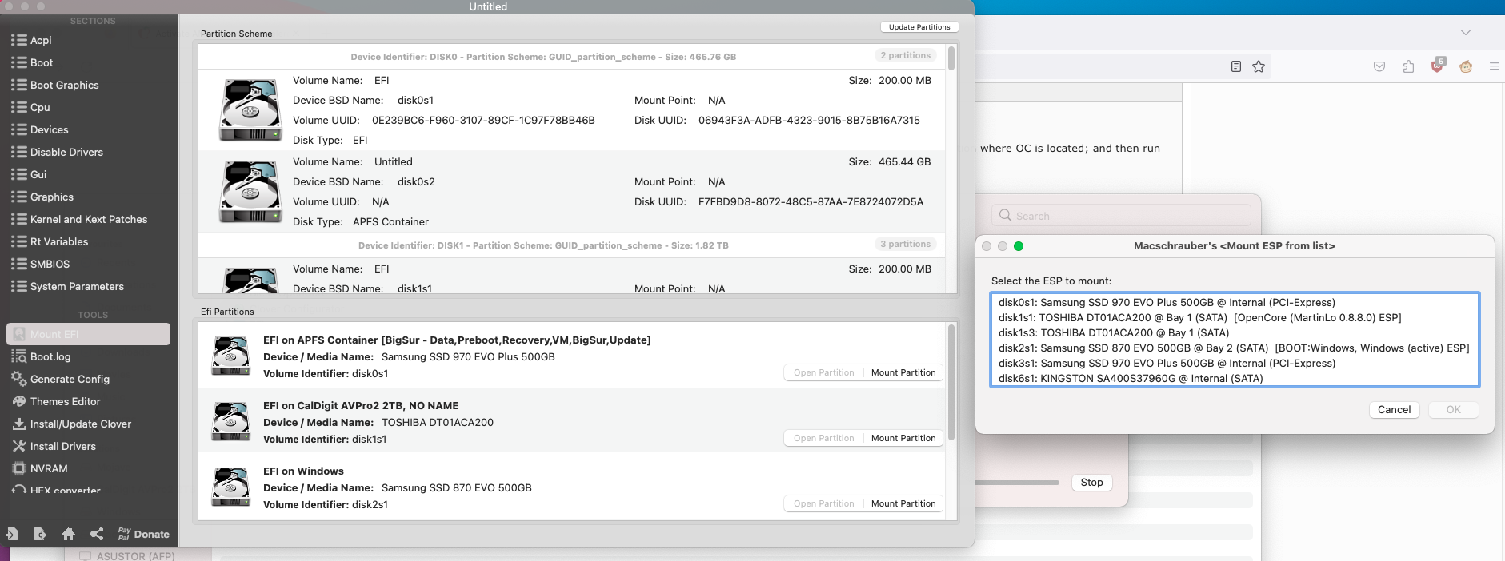Click Open Partition for disk1s1
Image resolution: width=1505 pixels, height=561 pixels.
pyautogui.click(x=823, y=438)
